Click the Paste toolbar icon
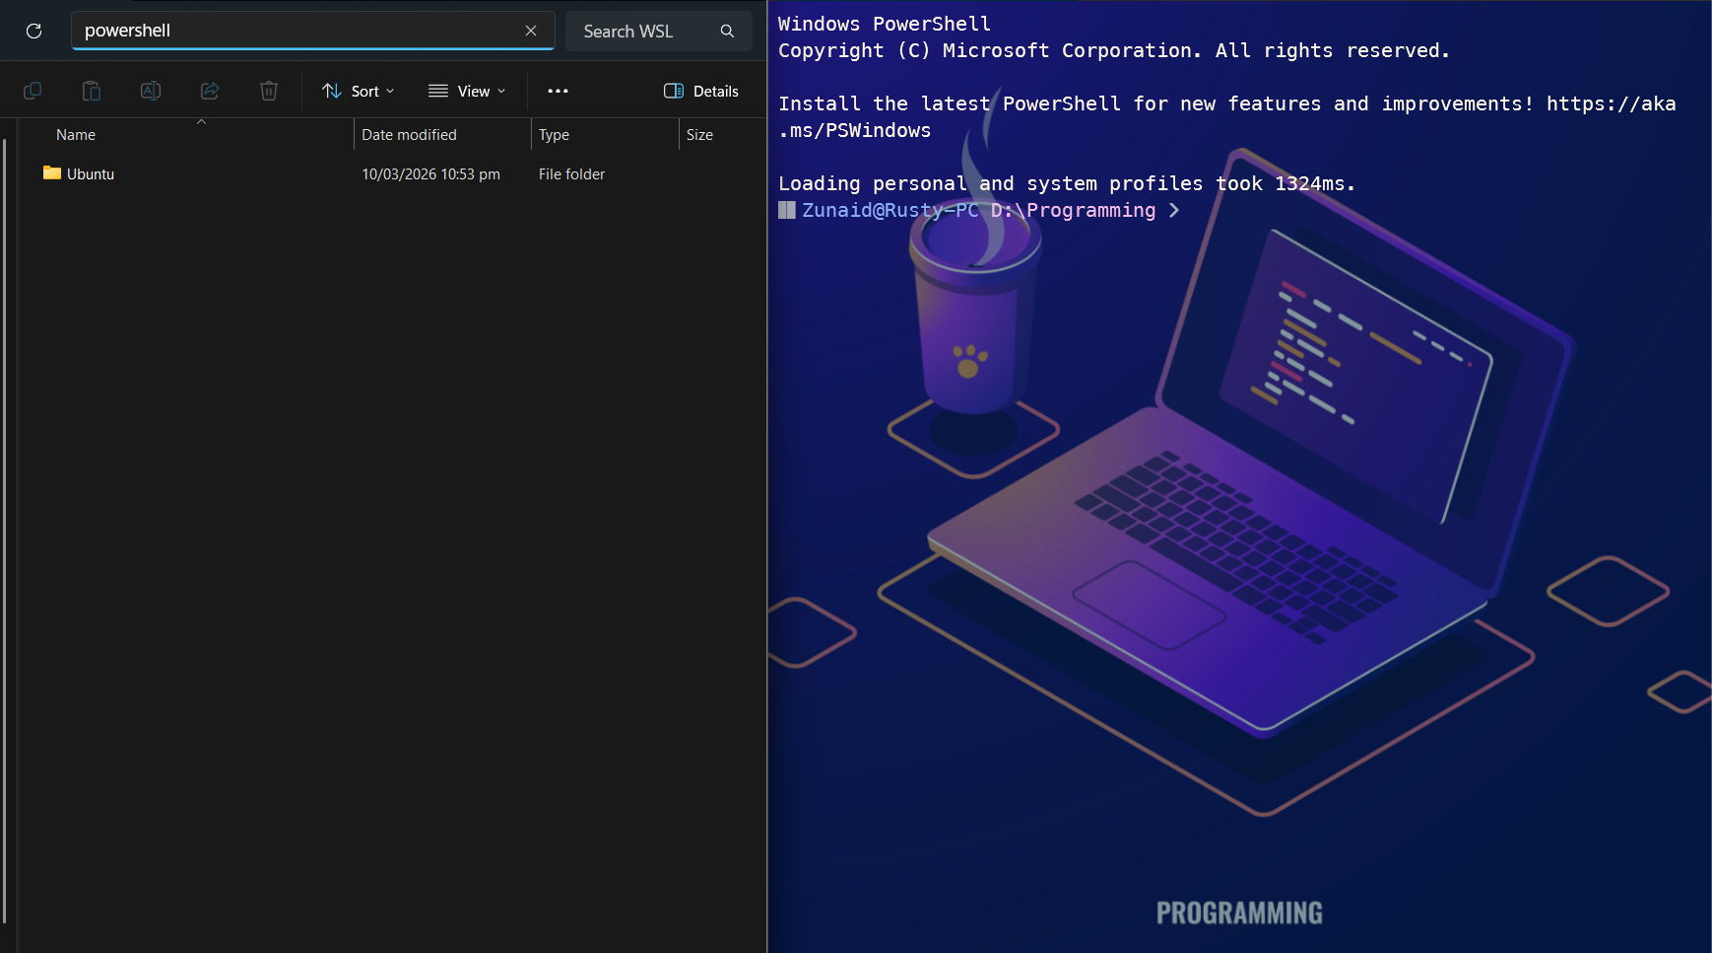The height and width of the screenshot is (953, 1712). (92, 91)
